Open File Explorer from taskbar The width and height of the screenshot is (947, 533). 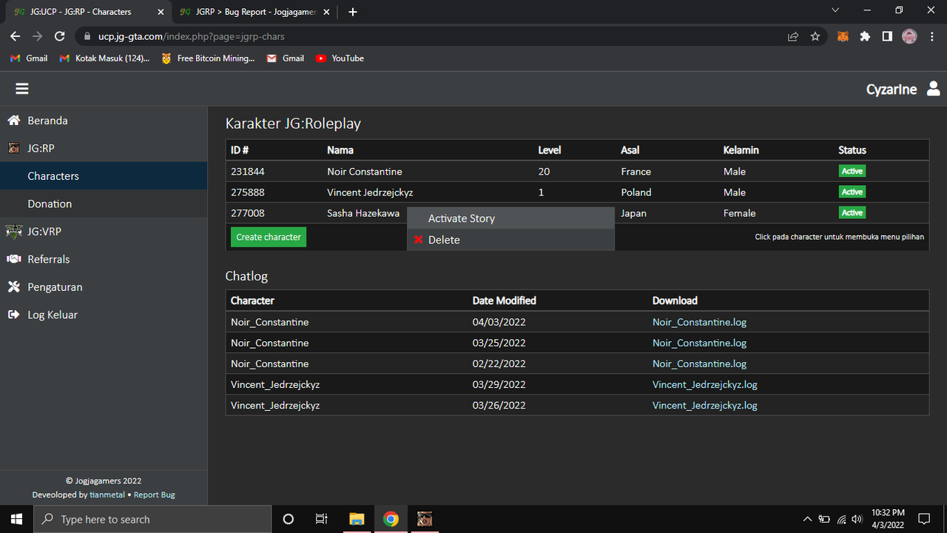[x=357, y=519]
